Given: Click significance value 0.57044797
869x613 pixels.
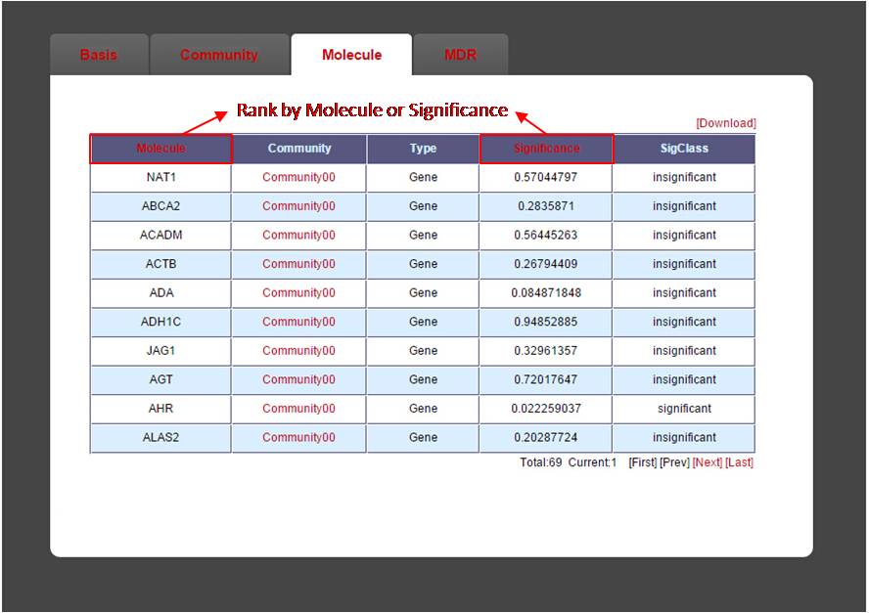Looking at the screenshot, I should [546, 177].
